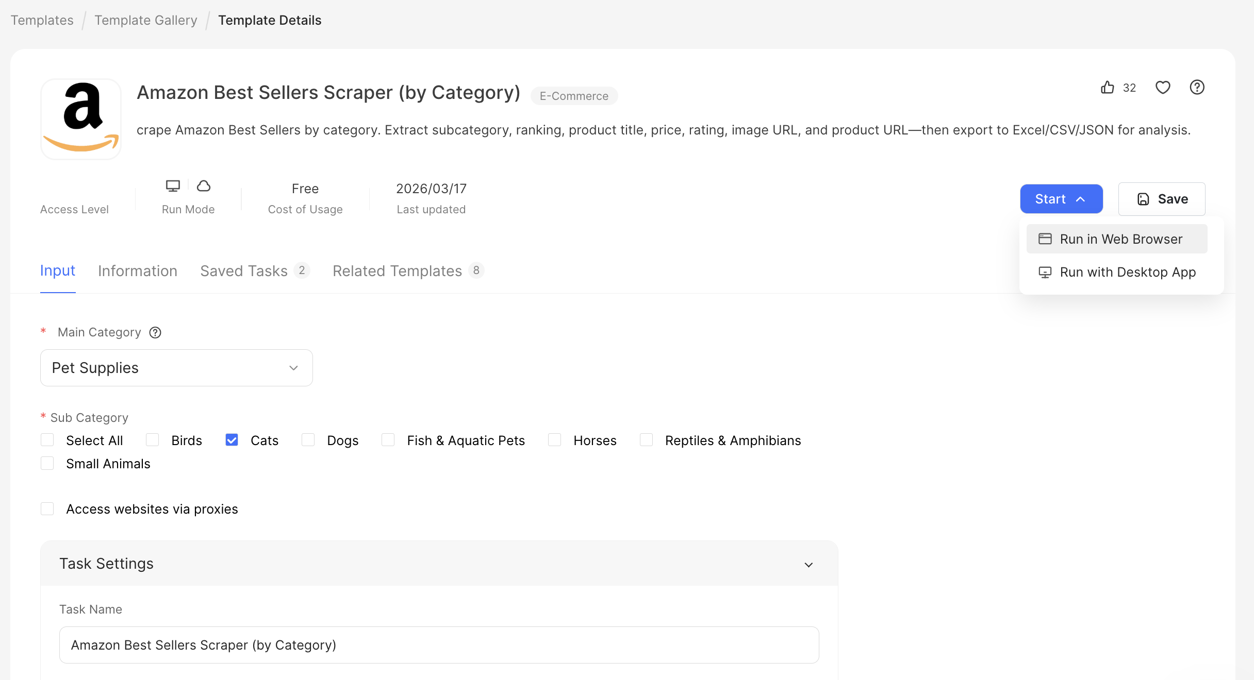Switch to the Input tab
The image size is (1254, 680).
[58, 271]
